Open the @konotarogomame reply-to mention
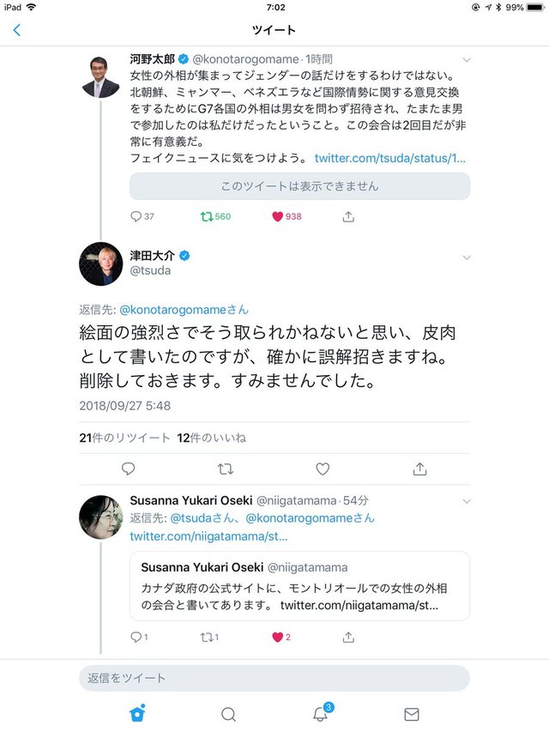This screenshot has height=732, width=549. [x=184, y=310]
